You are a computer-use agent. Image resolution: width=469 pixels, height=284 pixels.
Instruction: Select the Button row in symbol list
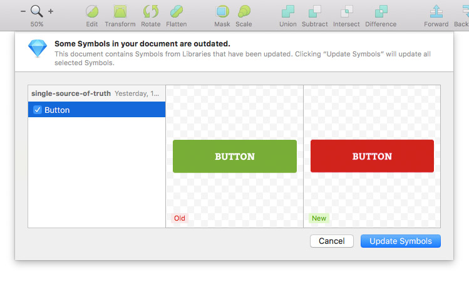coord(96,110)
